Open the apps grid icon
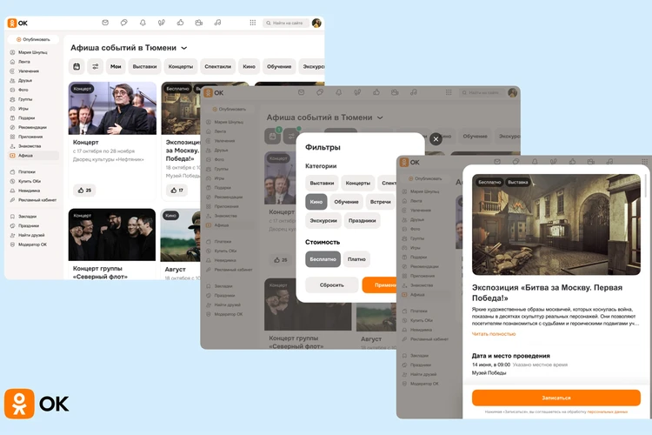The width and height of the screenshot is (652, 435). click(x=253, y=23)
